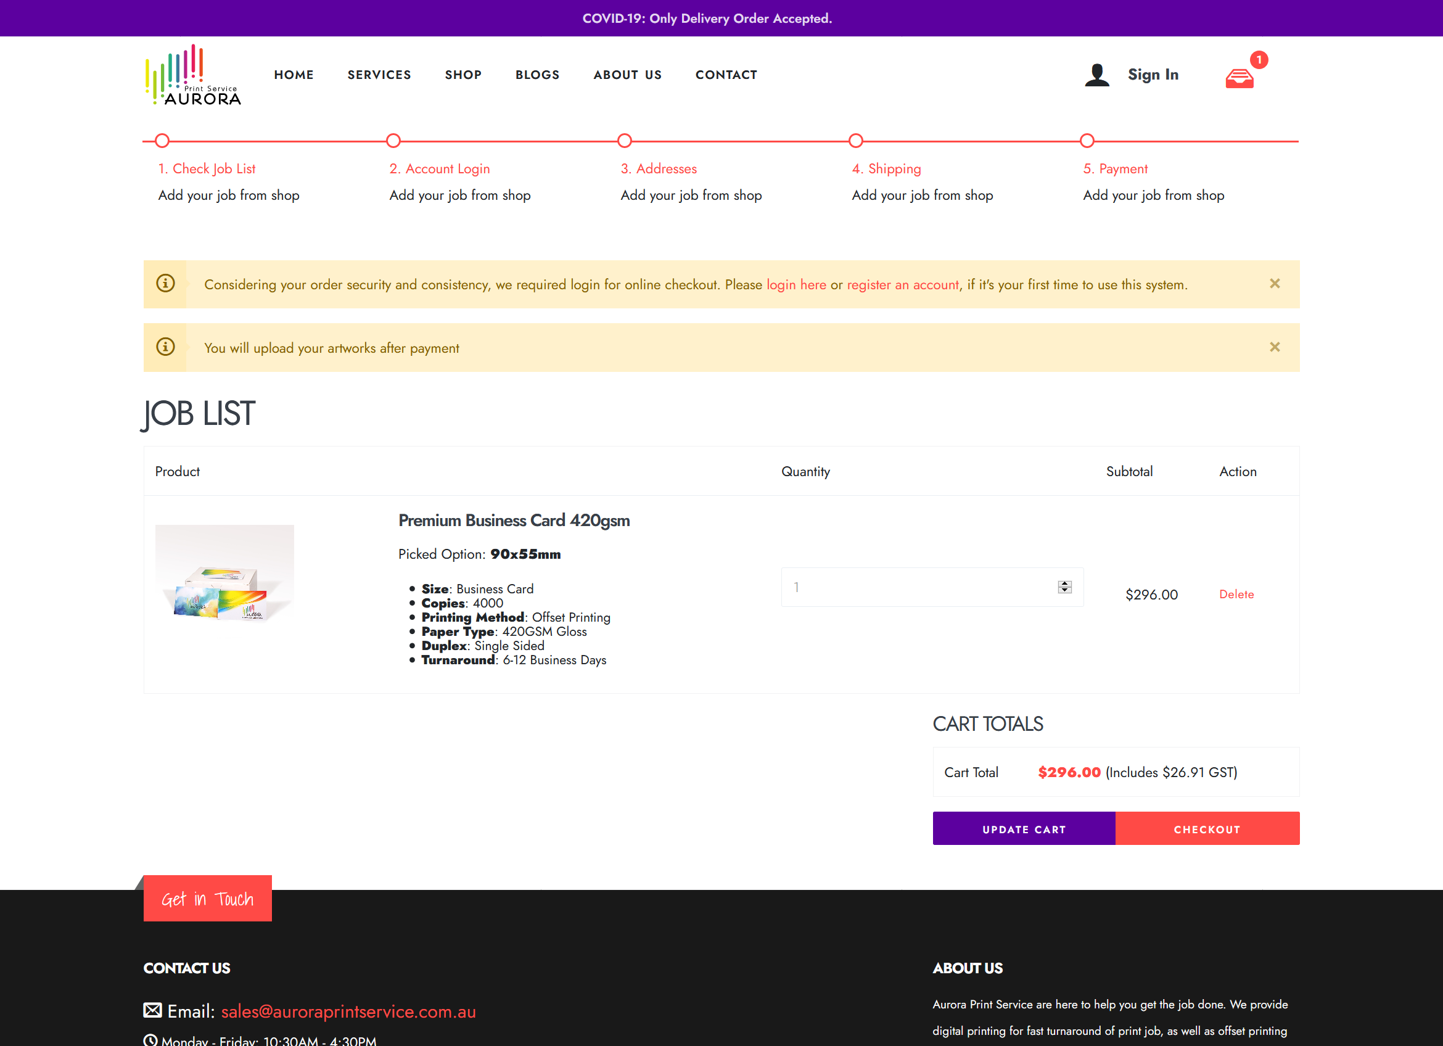Click the UPDATE CART button
The height and width of the screenshot is (1046, 1443).
pos(1024,828)
